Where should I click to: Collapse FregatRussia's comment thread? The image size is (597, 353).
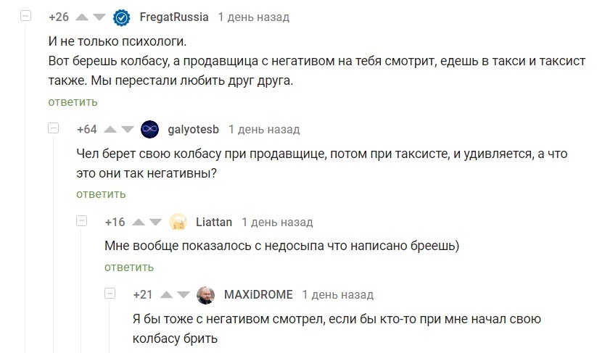[x=25, y=15]
